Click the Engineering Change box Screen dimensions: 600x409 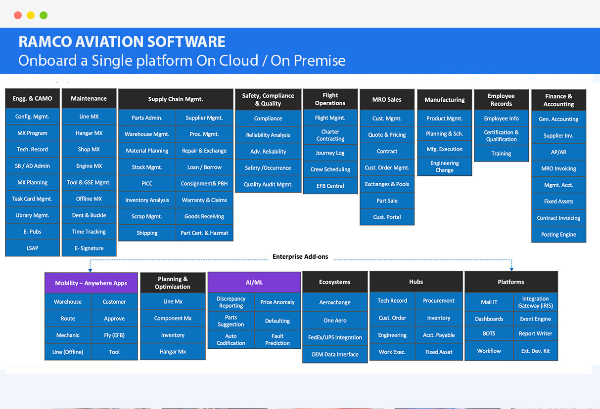pyautogui.click(x=445, y=166)
